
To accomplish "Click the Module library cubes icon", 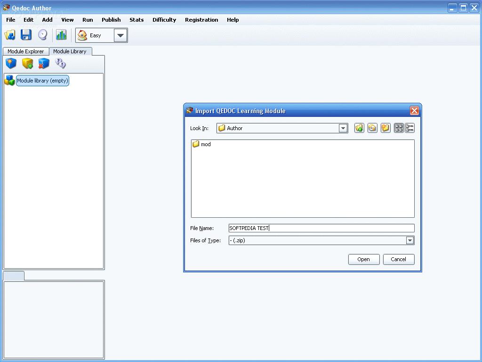I will coord(9,80).
